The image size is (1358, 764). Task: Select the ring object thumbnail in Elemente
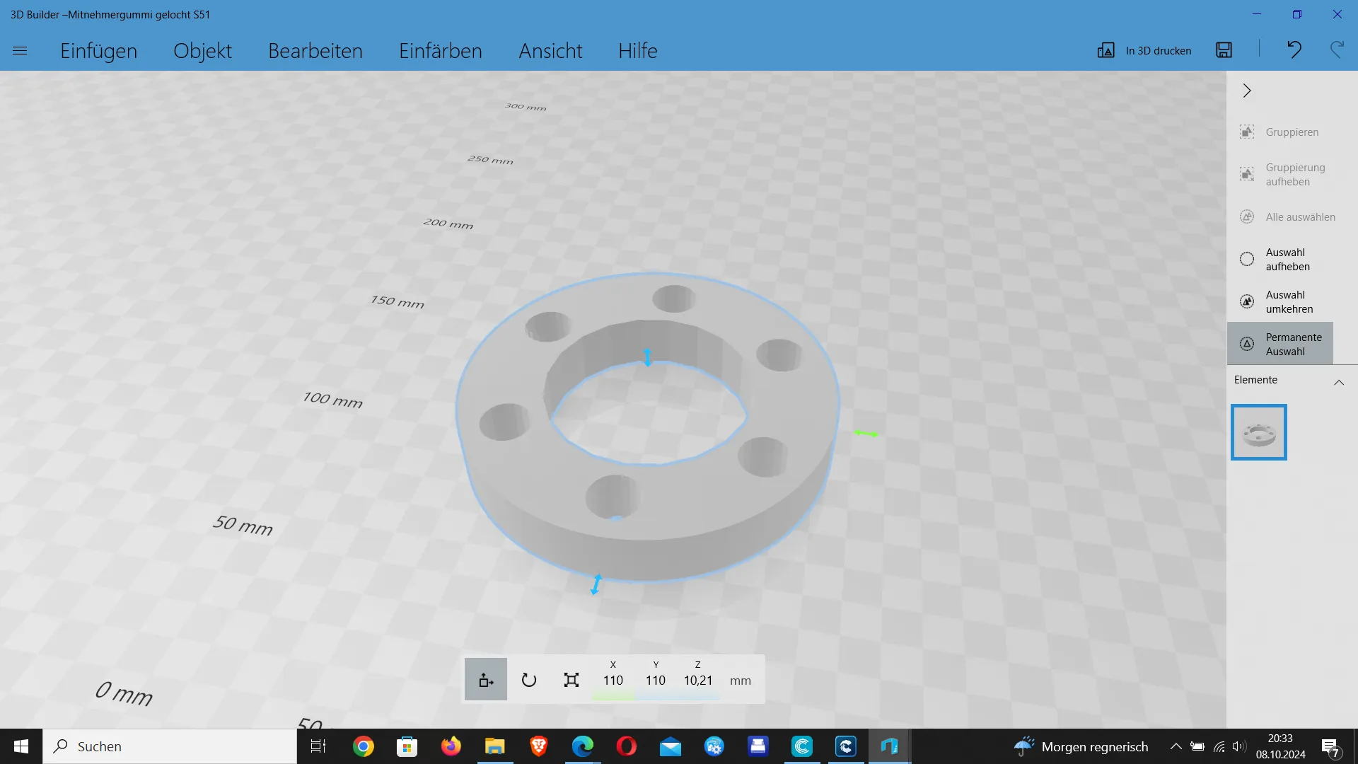[1258, 432]
